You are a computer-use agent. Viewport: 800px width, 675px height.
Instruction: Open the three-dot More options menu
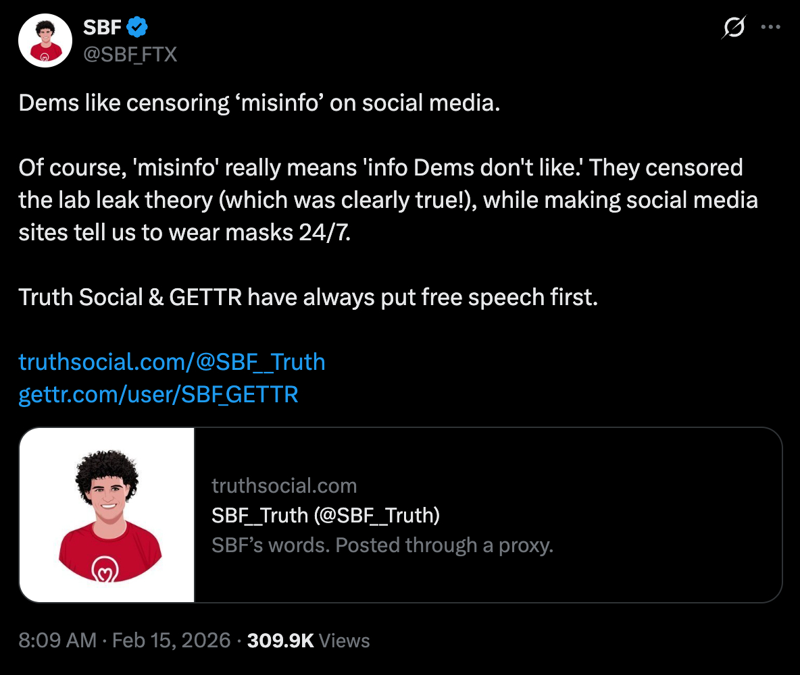pyautogui.click(x=770, y=28)
